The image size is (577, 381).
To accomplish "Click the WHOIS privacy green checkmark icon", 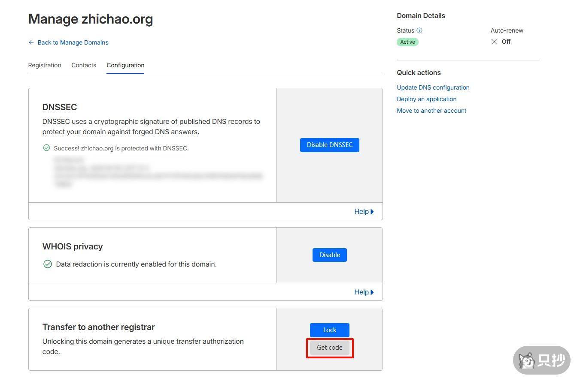I will point(48,264).
